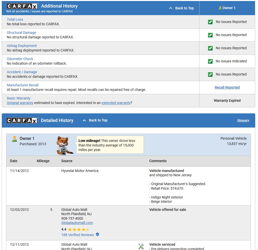The width and height of the screenshot is (258, 250).
Task: Click No Issues Indicated for Odometer Check
Action: [x=231, y=61]
